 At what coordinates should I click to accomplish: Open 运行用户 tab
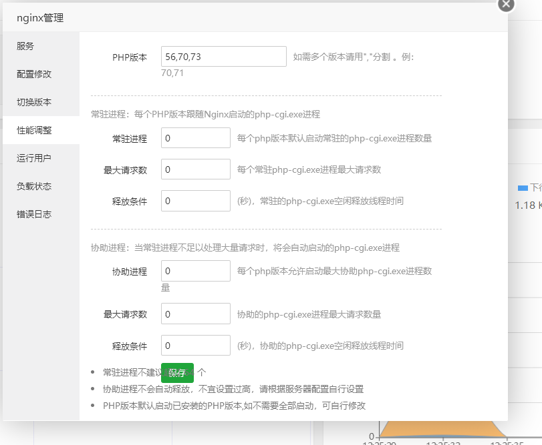pyautogui.click(x=41, y=158)
